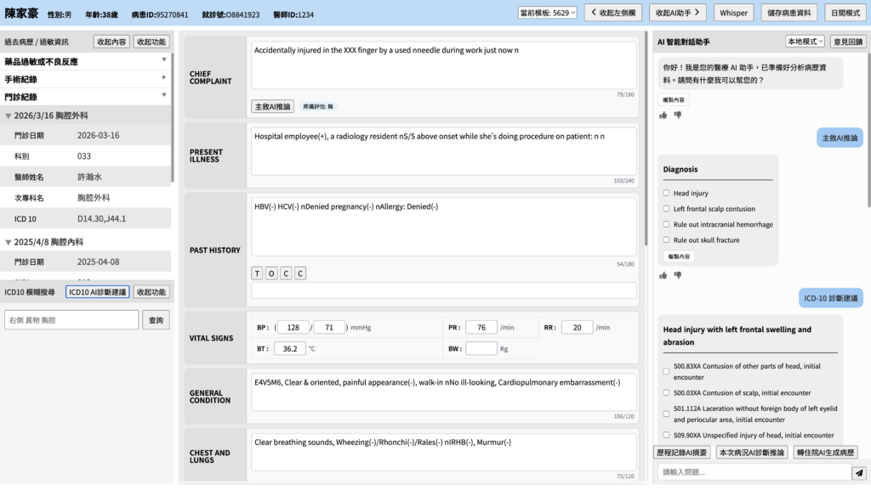This screenshot has width=871, height=490.
Task: Check Rule out skull fracture
Action: tap(666, 239)
